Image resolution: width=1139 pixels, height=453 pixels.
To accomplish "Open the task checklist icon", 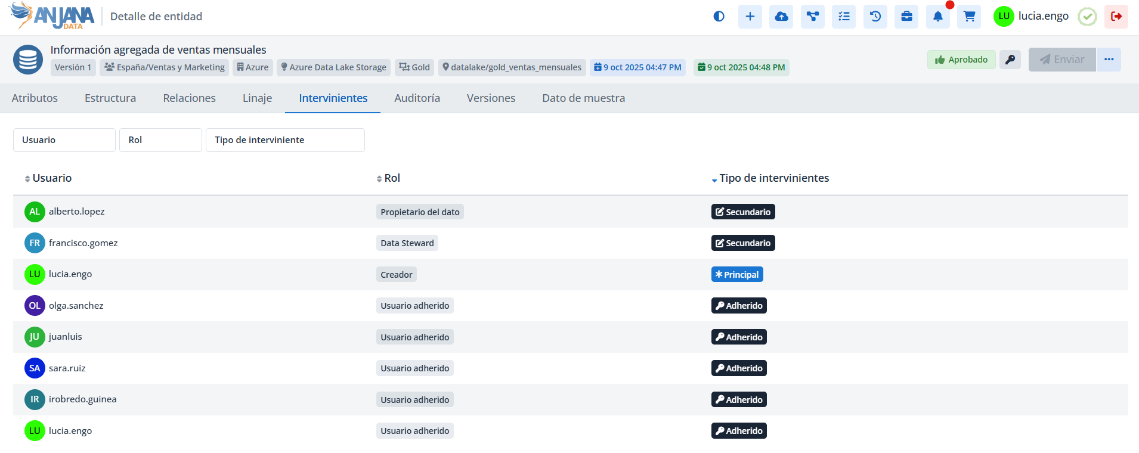I will click(x=844, y=17).
